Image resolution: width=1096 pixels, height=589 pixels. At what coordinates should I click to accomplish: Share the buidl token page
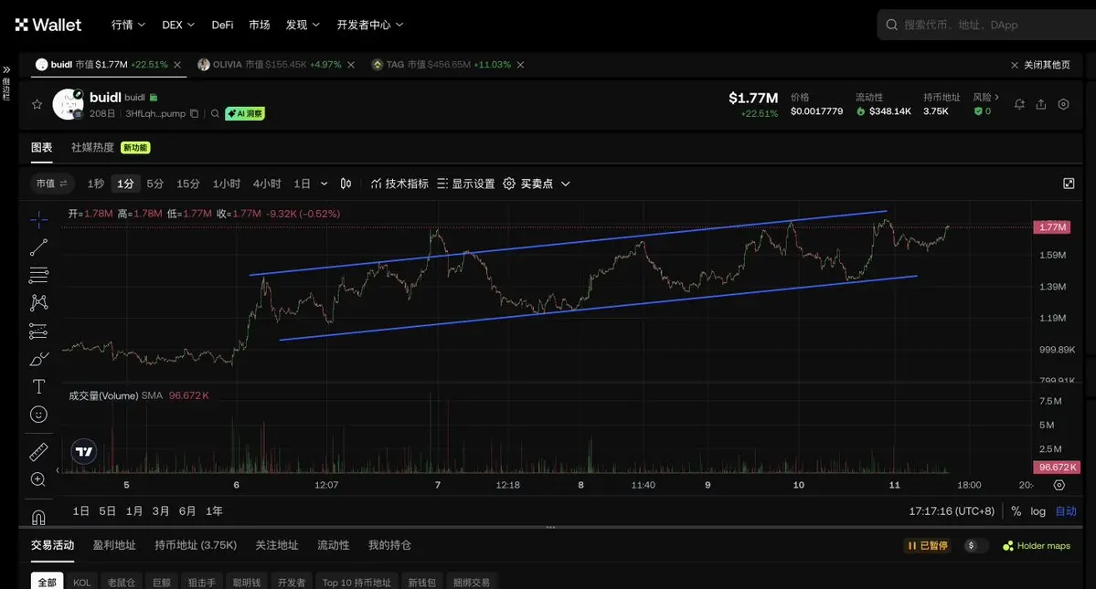point(1041,104)
